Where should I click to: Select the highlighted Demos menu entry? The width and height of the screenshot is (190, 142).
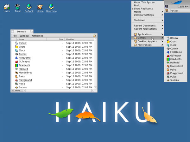[x=148, y=38]
